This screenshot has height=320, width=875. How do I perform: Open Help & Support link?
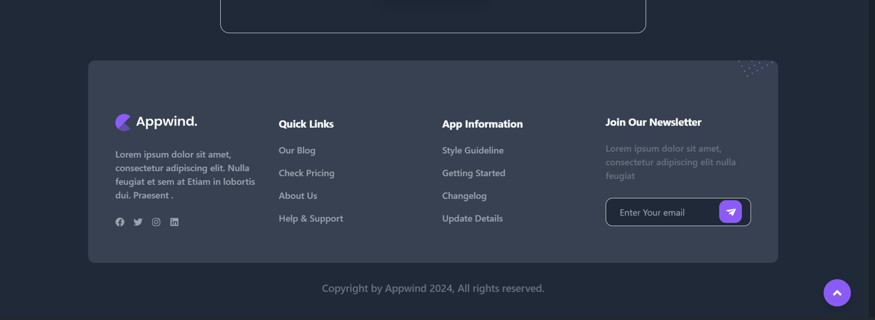point(311,218)
